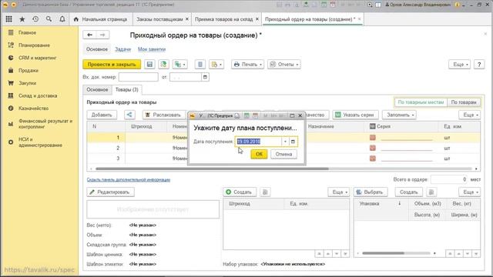Viewport: 493px width, 277px height.
Task: Open calendar picker next to the от date
Action: pos(205,77)
